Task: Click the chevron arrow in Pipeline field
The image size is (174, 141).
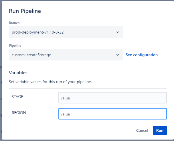Action: (118, 55)
